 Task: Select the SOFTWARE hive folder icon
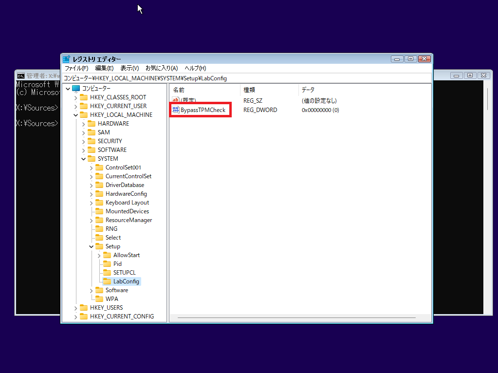(92, 149)
